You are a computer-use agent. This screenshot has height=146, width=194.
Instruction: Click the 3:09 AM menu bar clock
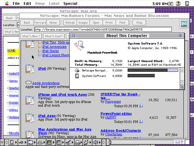point(160,4)
